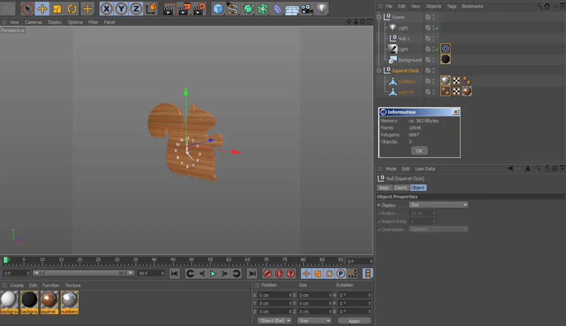
Task: Select the Background object
Action: tap(409, 60)
